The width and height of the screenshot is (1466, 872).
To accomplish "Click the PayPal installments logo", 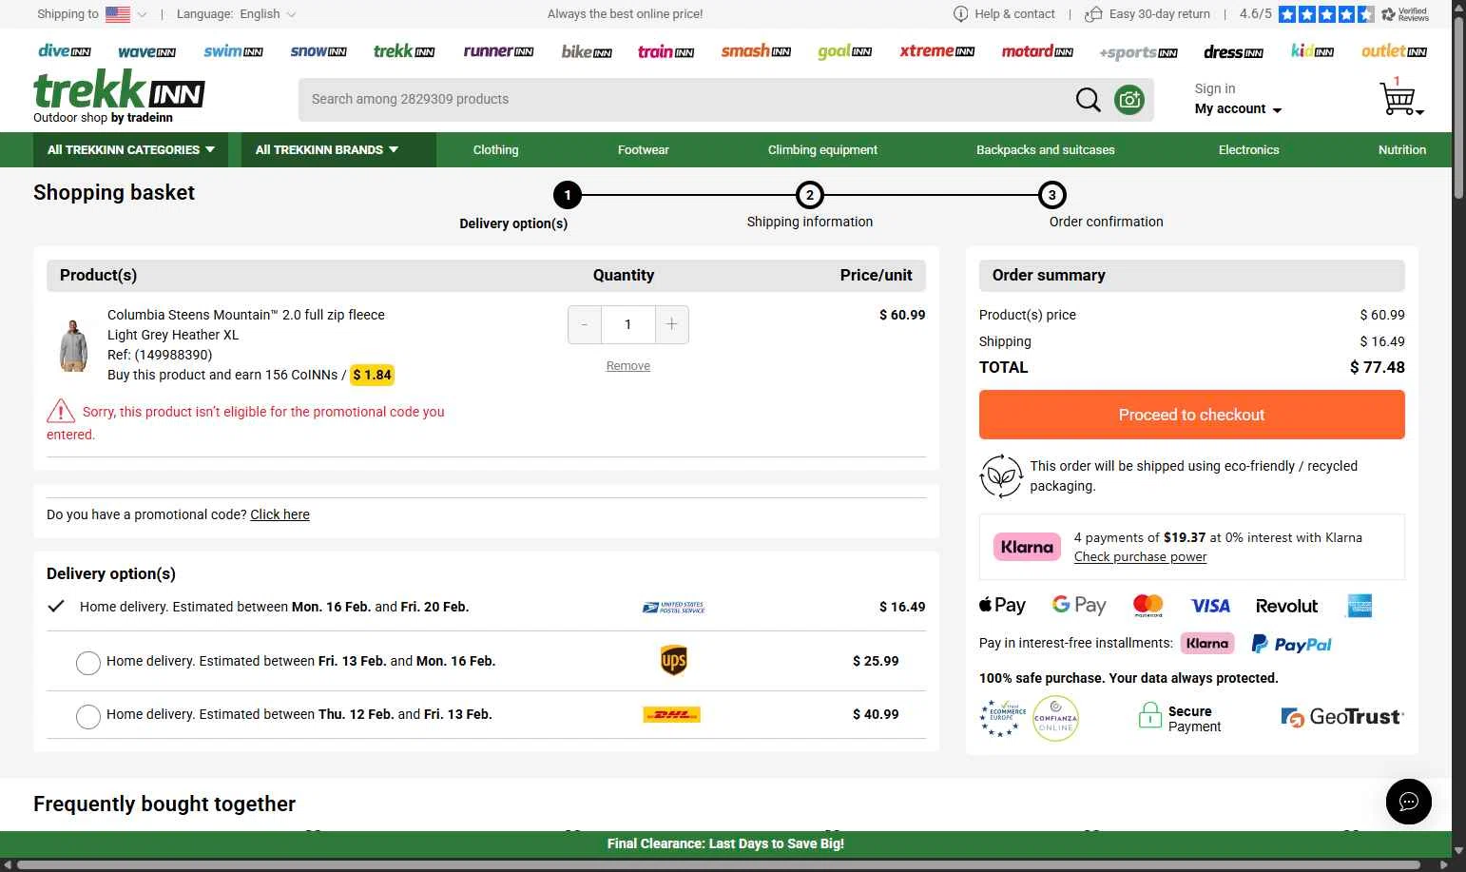I will coord(1291,644).
